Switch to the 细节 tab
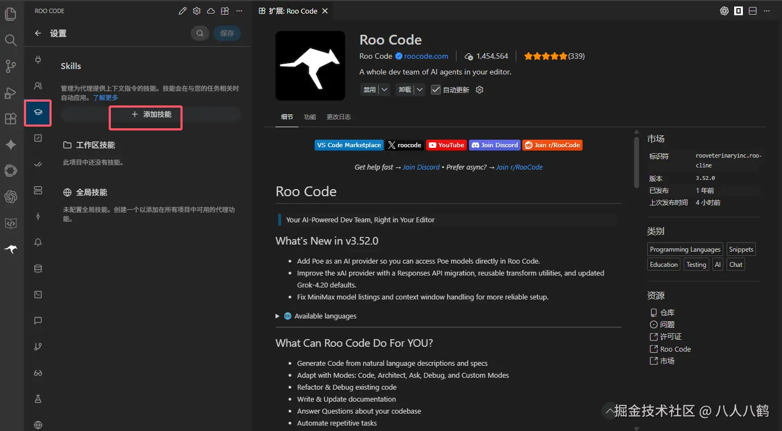Screen dimensions: 782x431 287,117
